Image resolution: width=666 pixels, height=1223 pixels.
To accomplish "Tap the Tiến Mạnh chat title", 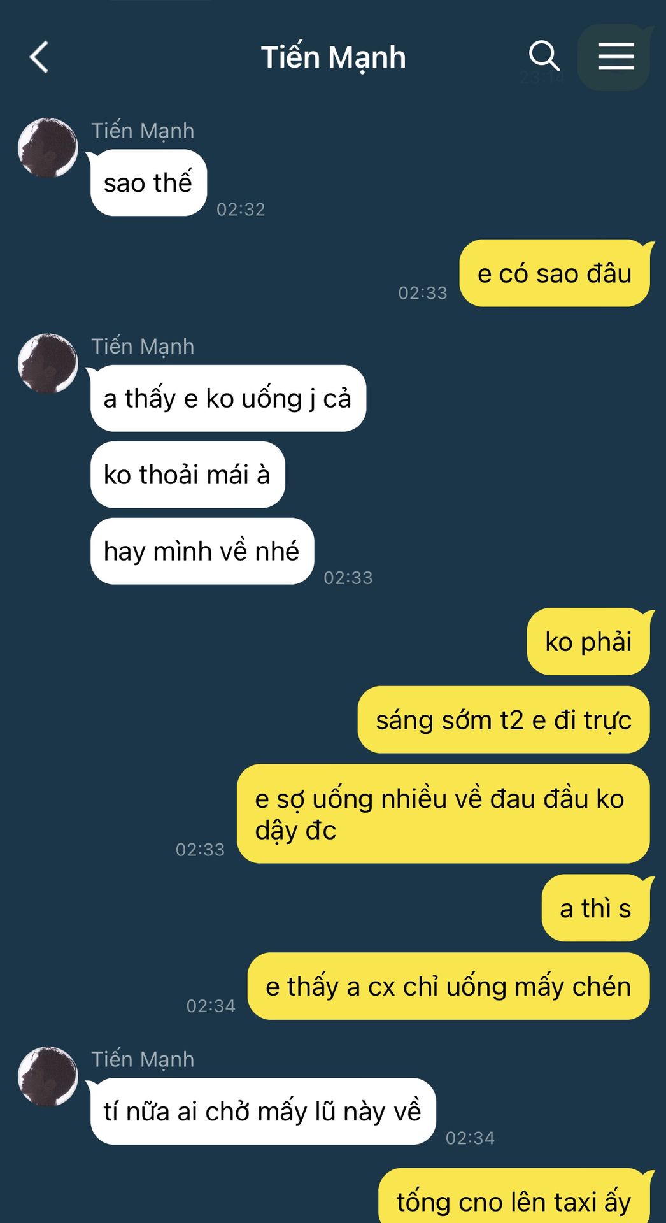I will [333, 57].
